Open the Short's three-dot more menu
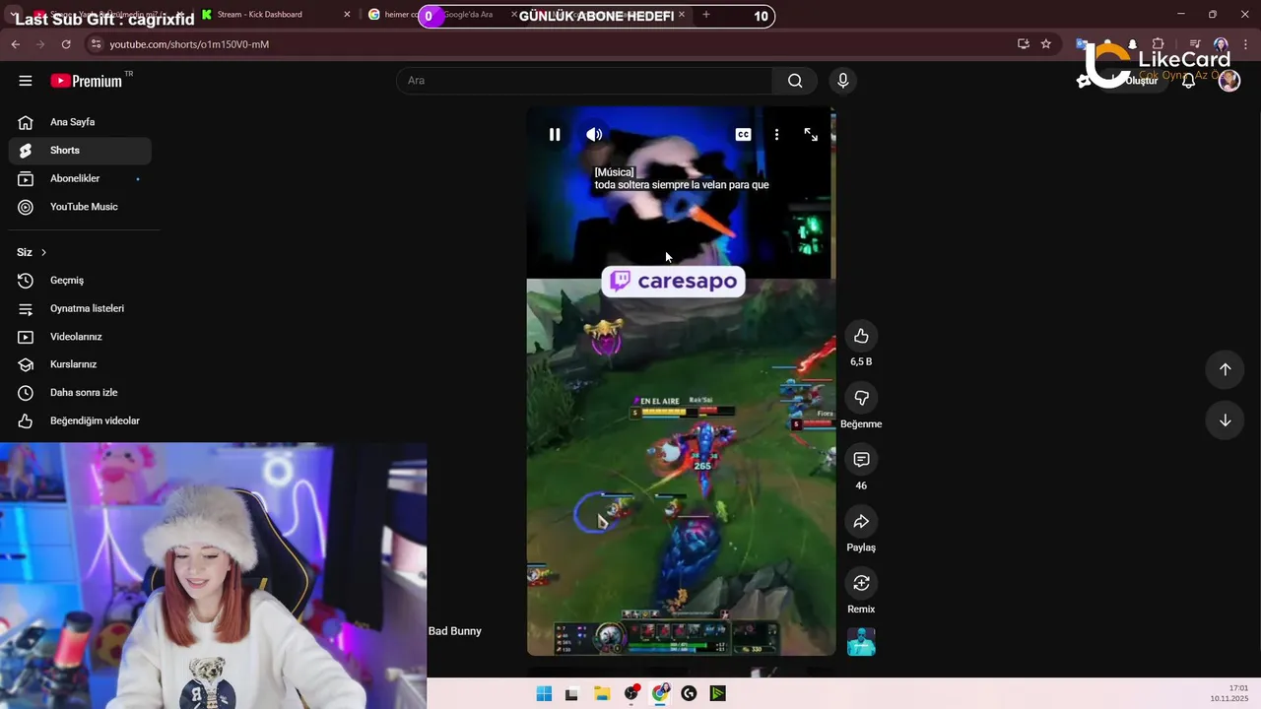 [x=776, y=135]
